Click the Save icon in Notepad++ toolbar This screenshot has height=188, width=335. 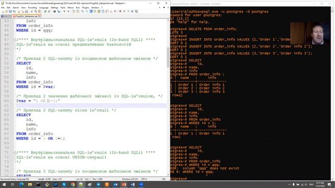coord(10,11)
